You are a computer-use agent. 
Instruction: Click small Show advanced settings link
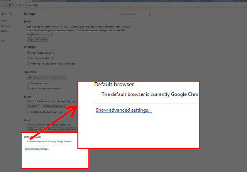[37, 148]
